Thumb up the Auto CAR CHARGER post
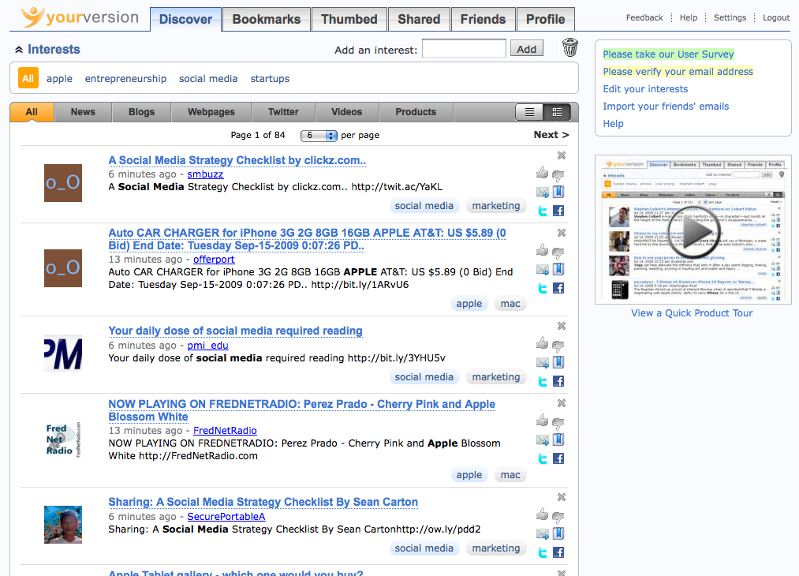This screenshot has width=799, height=576. click(x=542, y=250)
